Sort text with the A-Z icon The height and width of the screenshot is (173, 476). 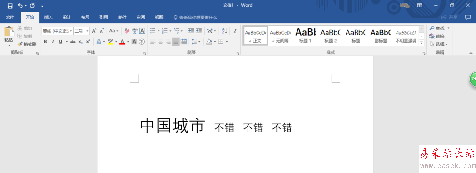[x=225, y=31]
